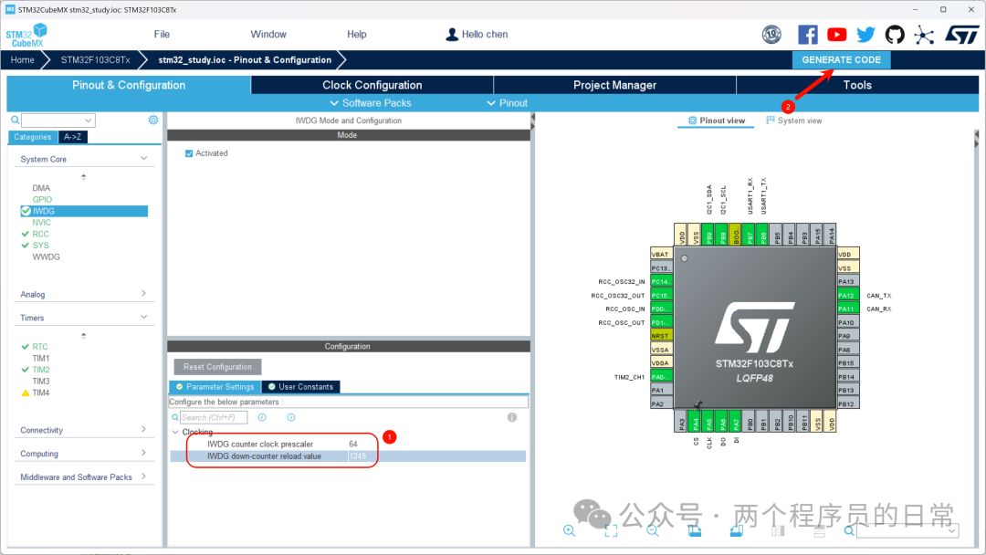Open the User Constants tab
The width and height of the screenshot is (986, 555).
point(300,386)
